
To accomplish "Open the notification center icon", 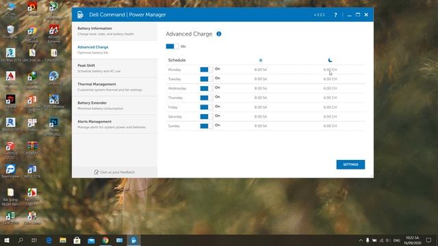I will pyautogui.click(x=429, y=240).
